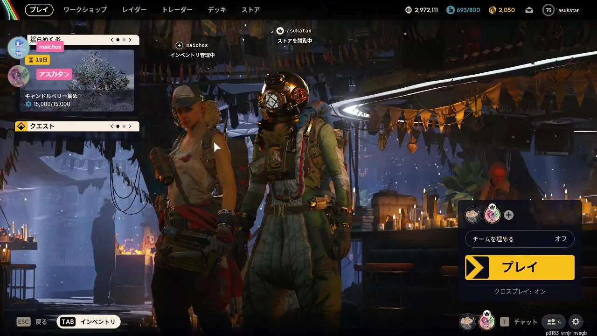Click maichos blue avatar on event card
Viewport: 597px width, 336px height.
[x=19, y=47]
